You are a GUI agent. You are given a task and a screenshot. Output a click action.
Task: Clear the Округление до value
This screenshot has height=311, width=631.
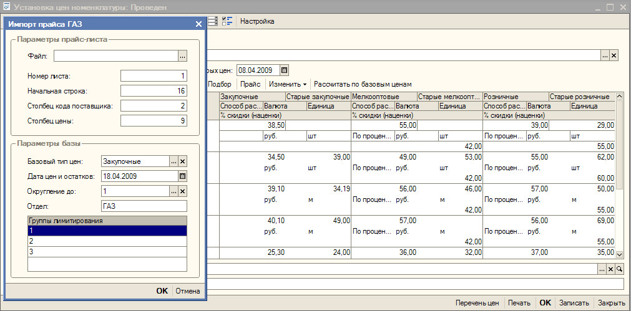point(182,191)
